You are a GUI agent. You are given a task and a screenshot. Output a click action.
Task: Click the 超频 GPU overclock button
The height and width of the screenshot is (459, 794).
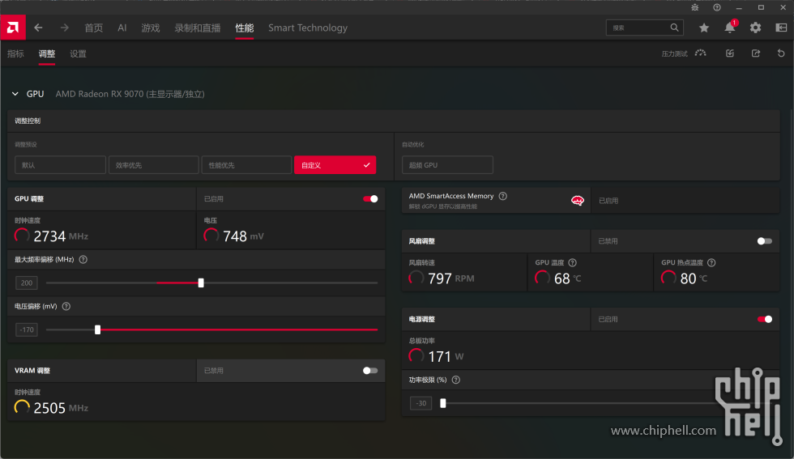coord(447,165)
